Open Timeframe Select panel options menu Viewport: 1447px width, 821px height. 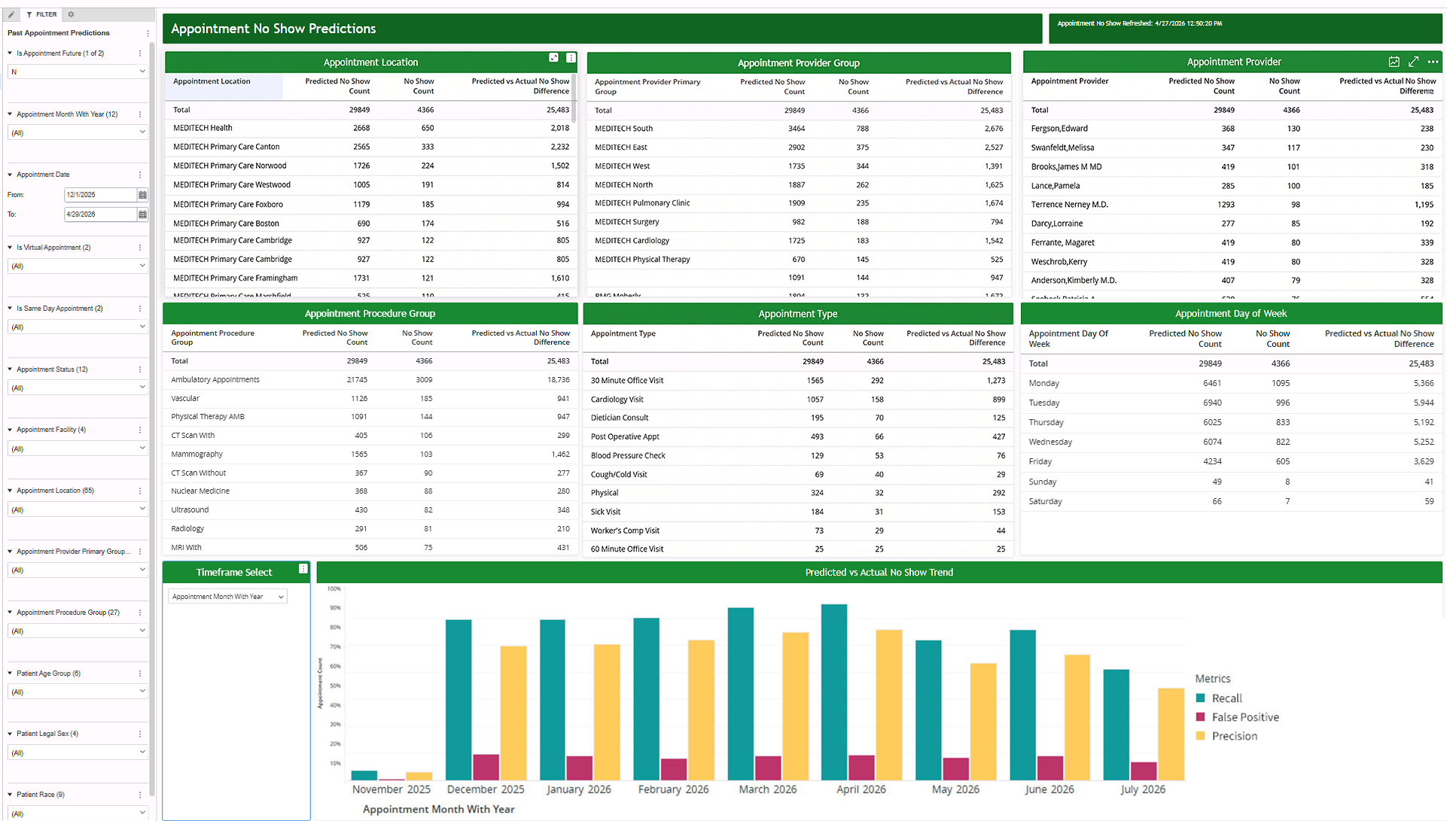pos(303,569)
